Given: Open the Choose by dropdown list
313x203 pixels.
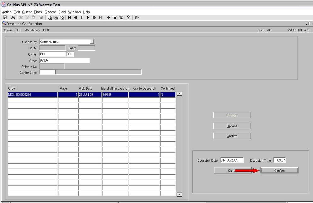Looking at the screenshot, I should (x=92, y=41).
